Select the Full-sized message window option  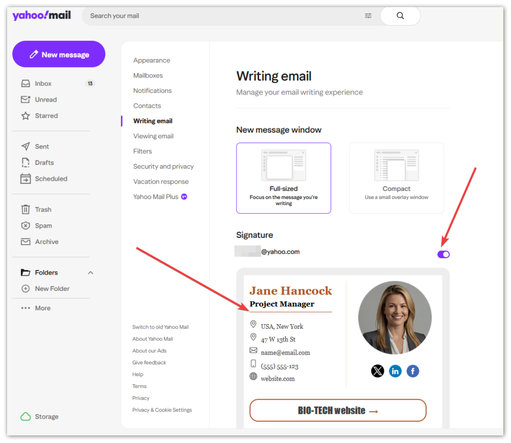tap(284, 178)
